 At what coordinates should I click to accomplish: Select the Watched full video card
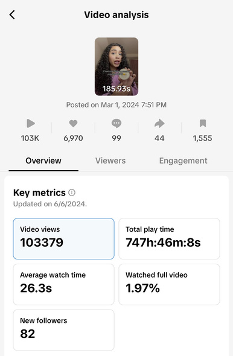169,284
